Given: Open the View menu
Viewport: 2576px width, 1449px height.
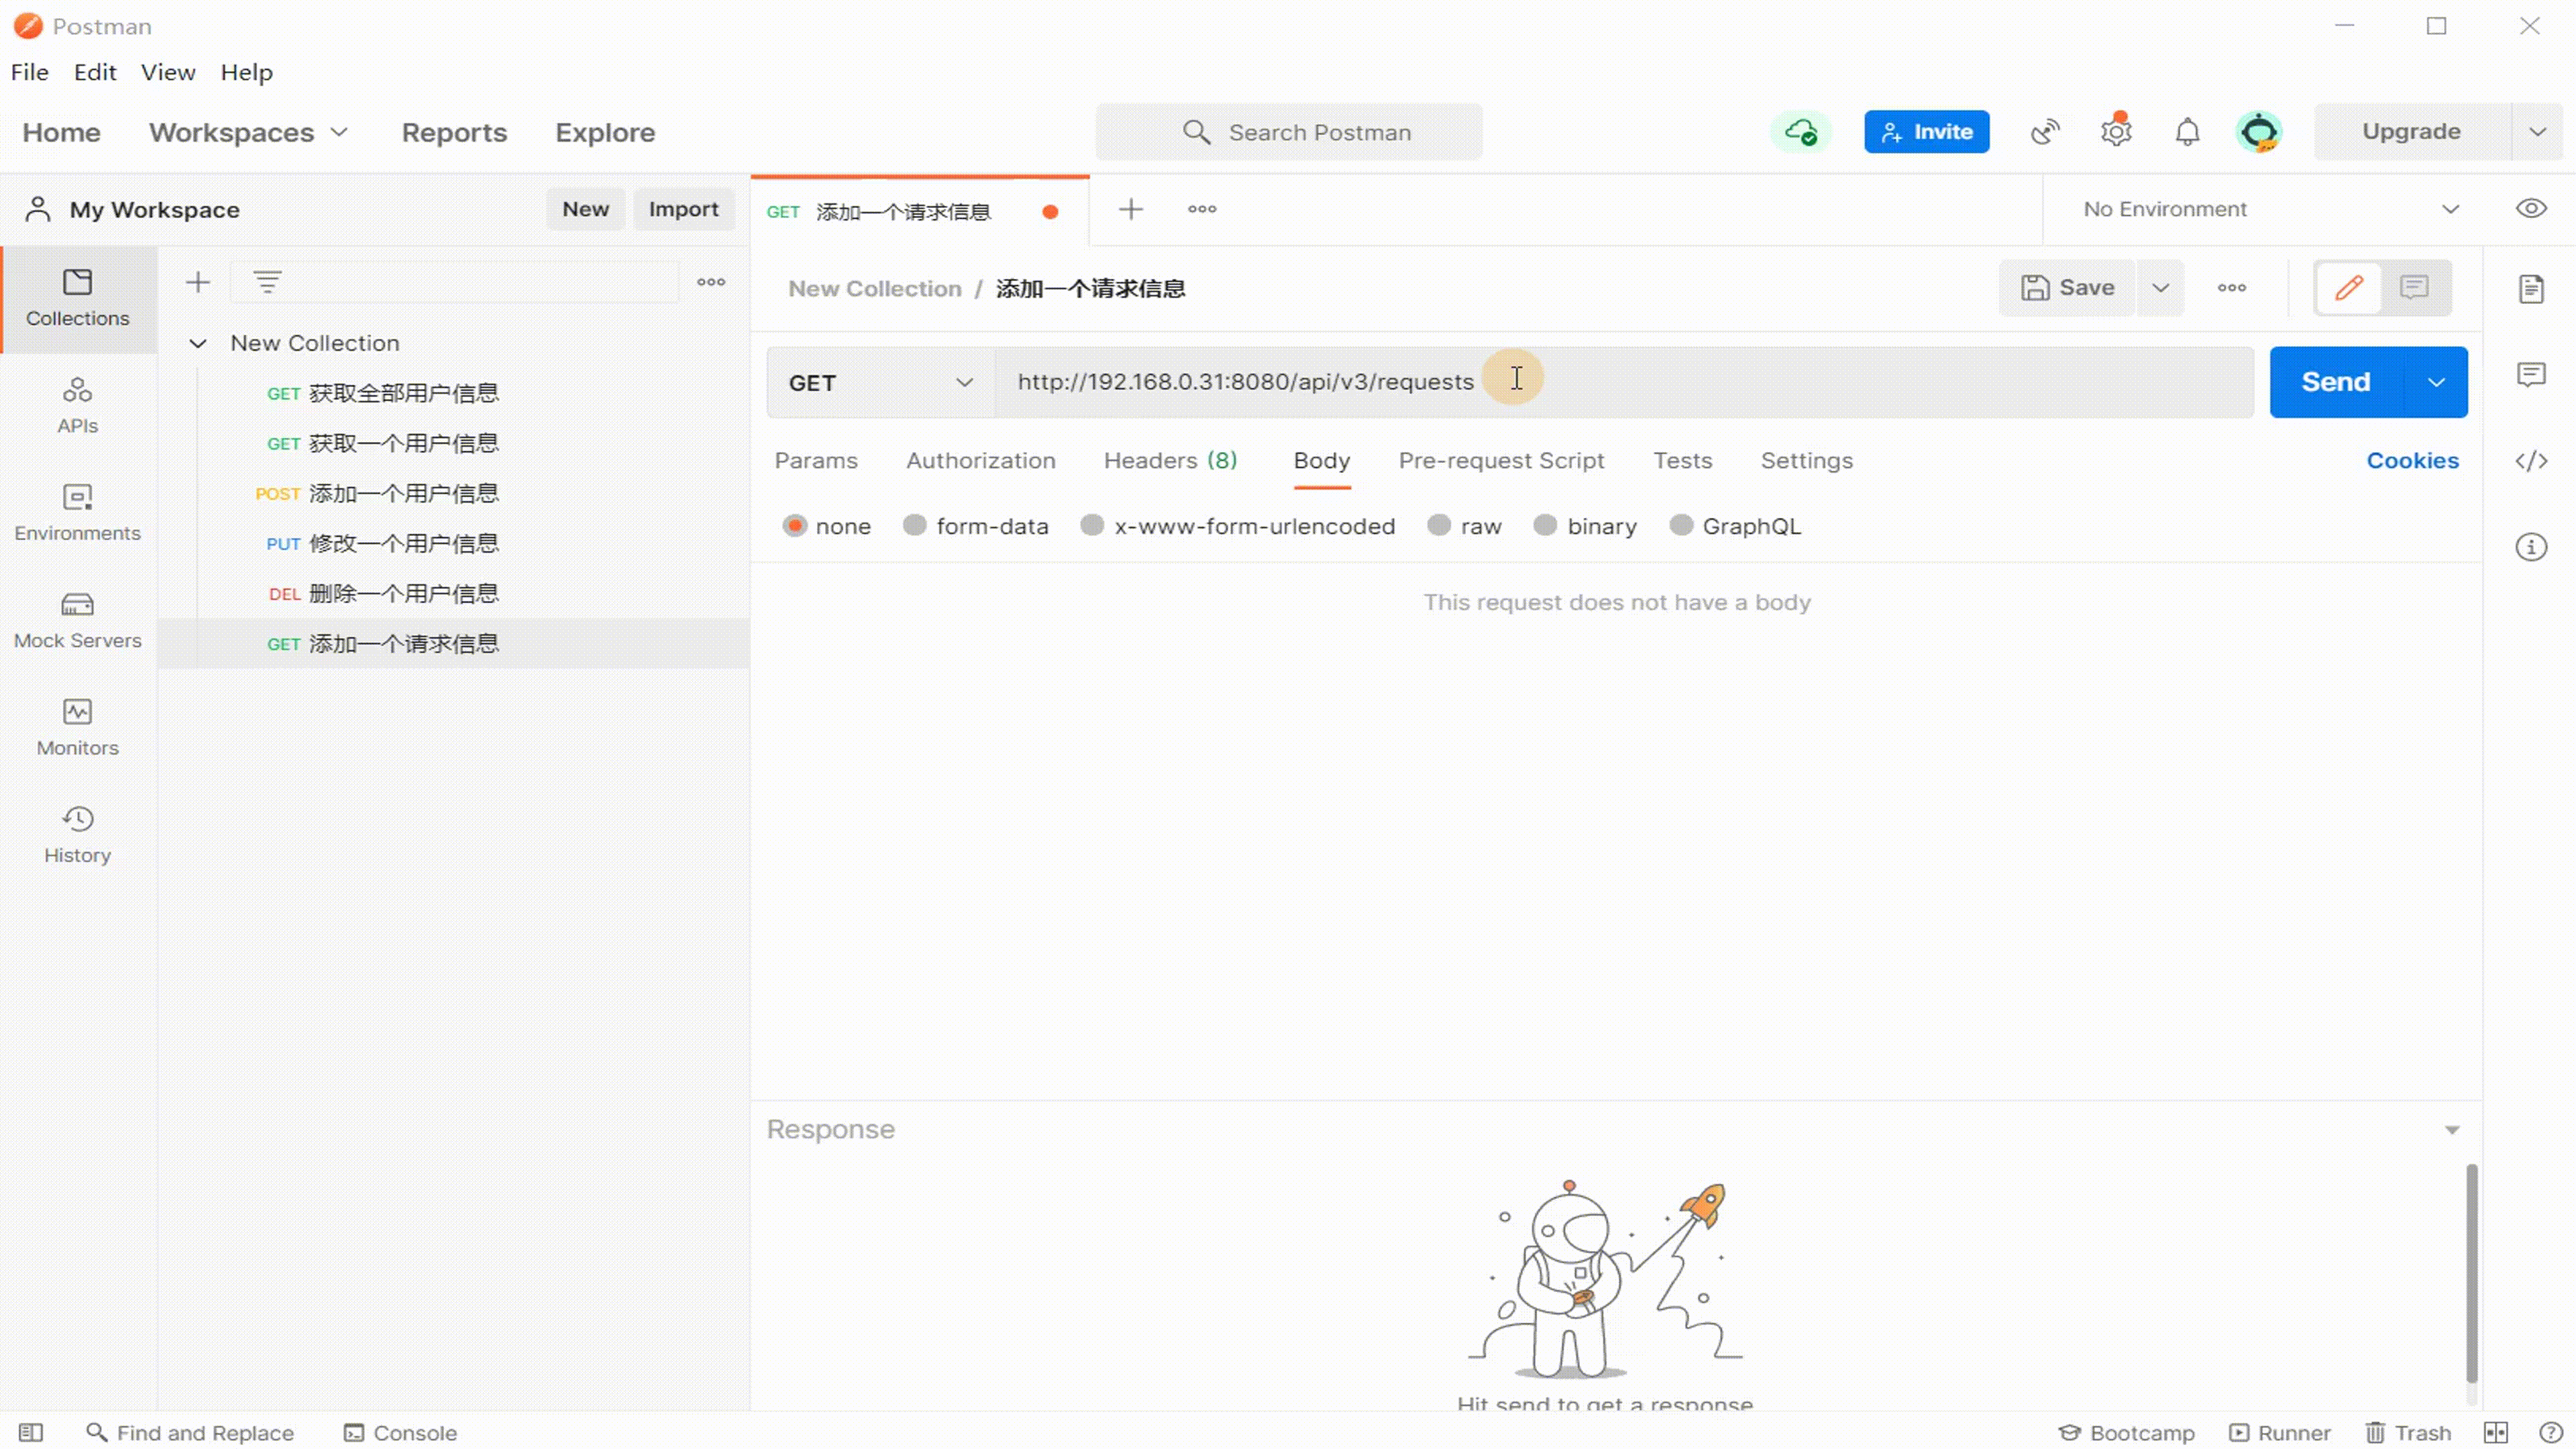Looking at the screenshot, I should pos(168,72).
